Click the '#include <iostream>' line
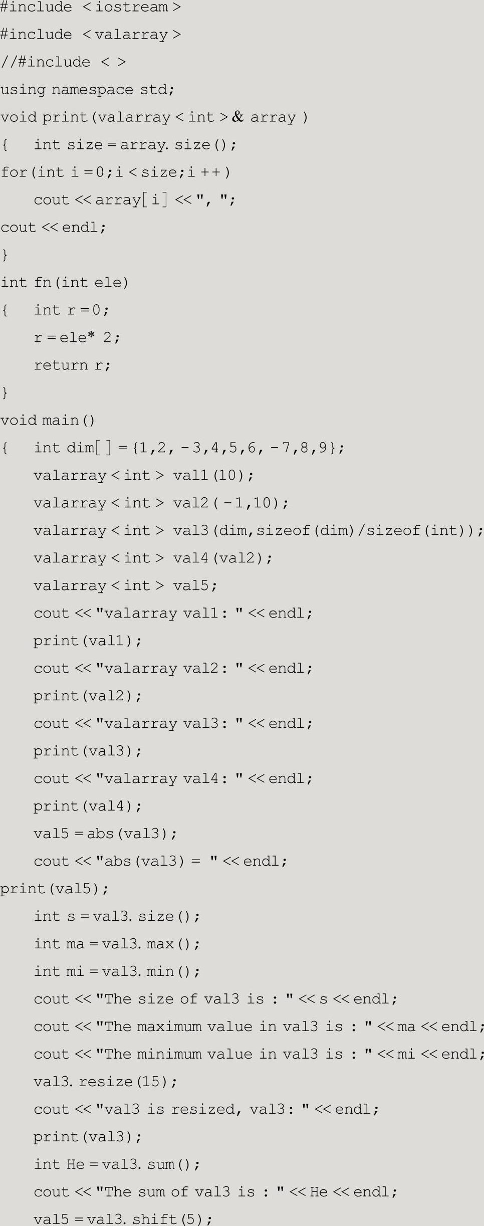Screen dimensions: 484x1226 tap(90, 8)
